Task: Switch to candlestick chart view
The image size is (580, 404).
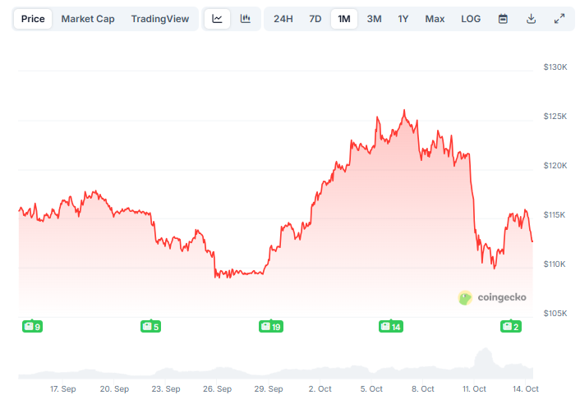Action: [x=246, y=19]
